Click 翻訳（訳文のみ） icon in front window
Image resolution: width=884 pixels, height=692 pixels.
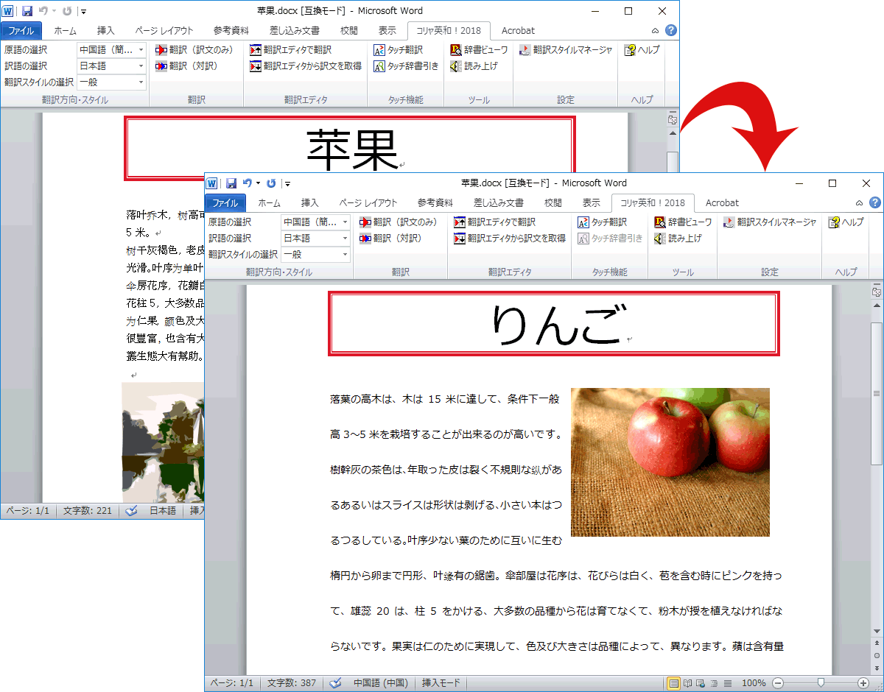[365, 222]
